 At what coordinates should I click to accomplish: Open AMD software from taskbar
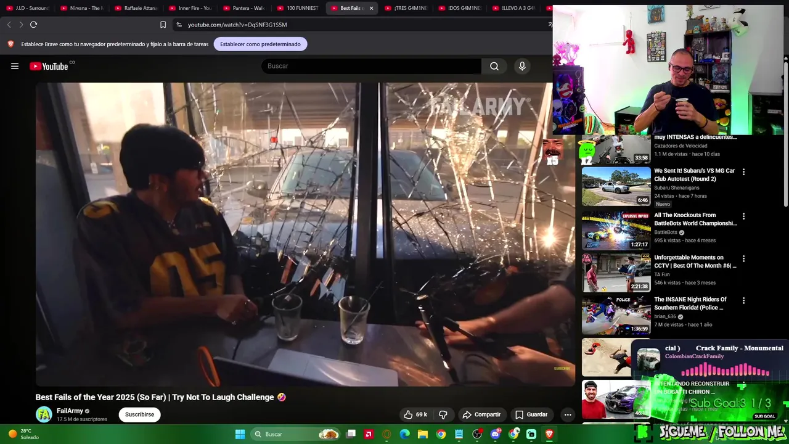pyautogui.click(x=369, y=434)
